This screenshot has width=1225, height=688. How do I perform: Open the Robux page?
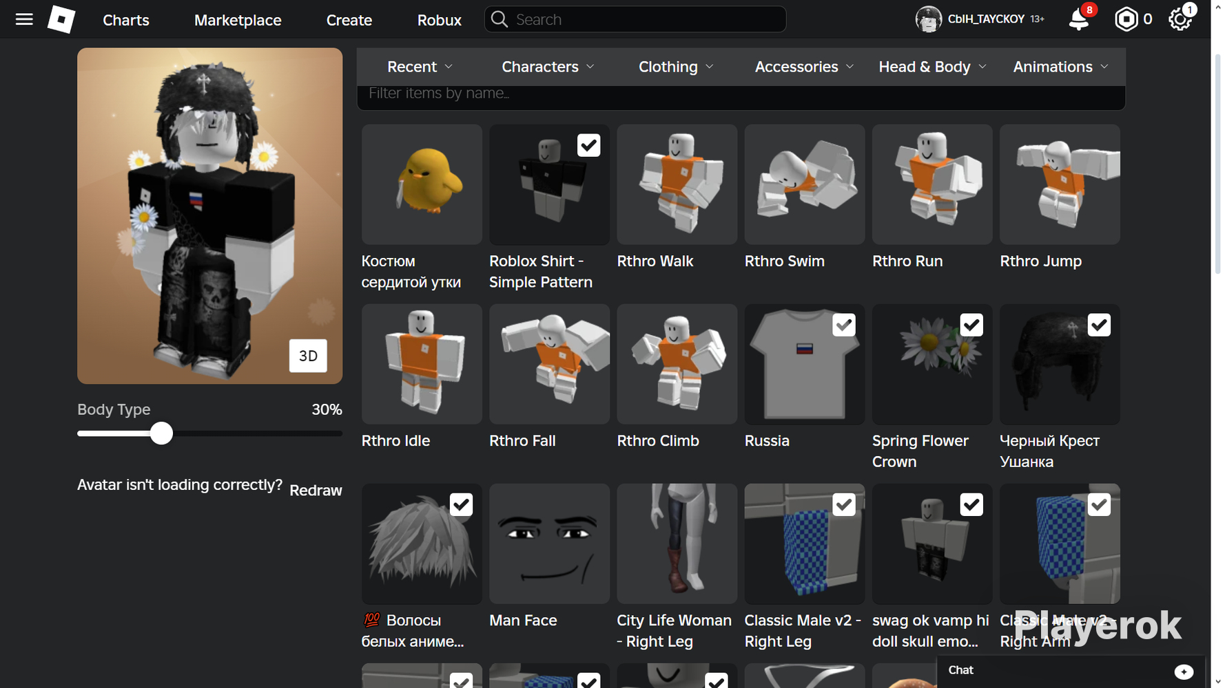440,20
